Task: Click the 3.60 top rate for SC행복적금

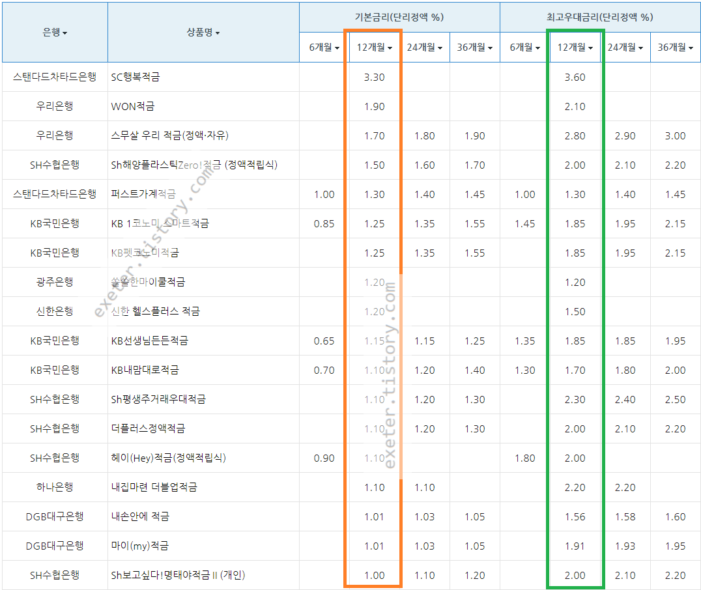Action: pyautogui.click(x=575, y=77)
